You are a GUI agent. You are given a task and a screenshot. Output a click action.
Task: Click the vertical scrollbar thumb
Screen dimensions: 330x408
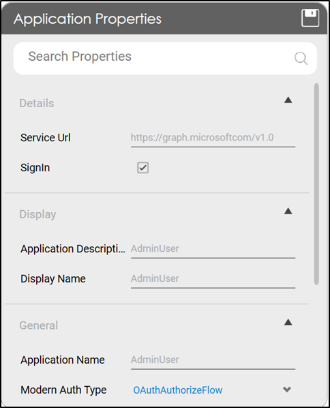coord(316,184)
